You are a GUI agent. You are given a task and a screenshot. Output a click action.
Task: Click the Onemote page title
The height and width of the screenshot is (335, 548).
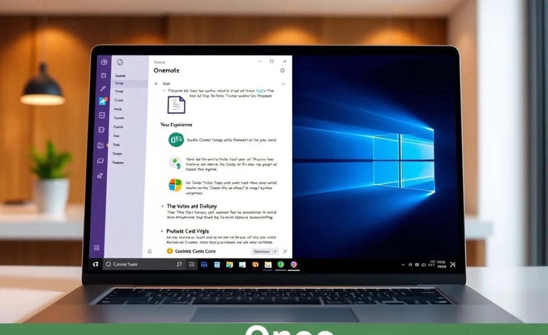pos(166,70)
